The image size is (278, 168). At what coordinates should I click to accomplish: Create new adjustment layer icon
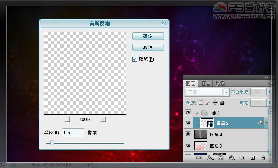(231, 158)
